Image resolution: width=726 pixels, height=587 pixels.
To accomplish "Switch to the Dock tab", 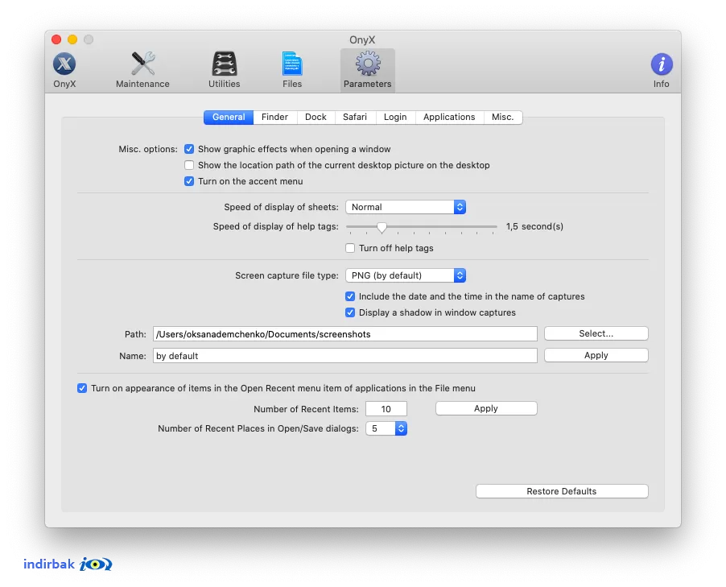I will [316, 118].
